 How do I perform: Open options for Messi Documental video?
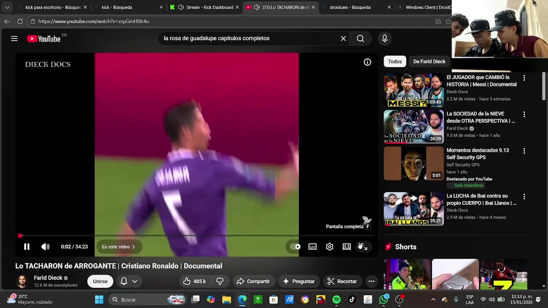tap(524, 78)
